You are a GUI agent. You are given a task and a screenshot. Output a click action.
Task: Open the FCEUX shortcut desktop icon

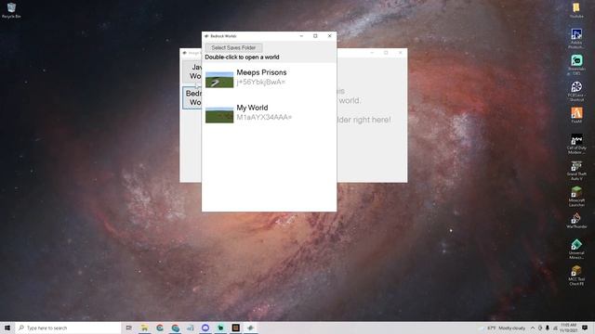(x=576, y=91)
